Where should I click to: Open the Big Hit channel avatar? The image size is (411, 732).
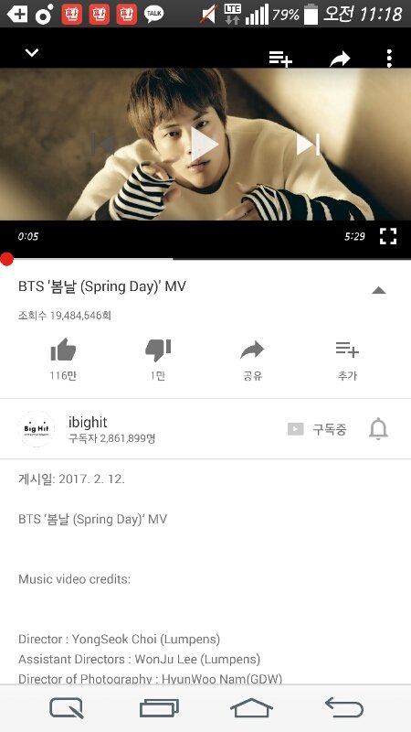click(x=37, y=429)
